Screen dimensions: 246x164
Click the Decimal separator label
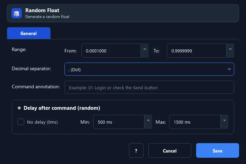(32, 68)
